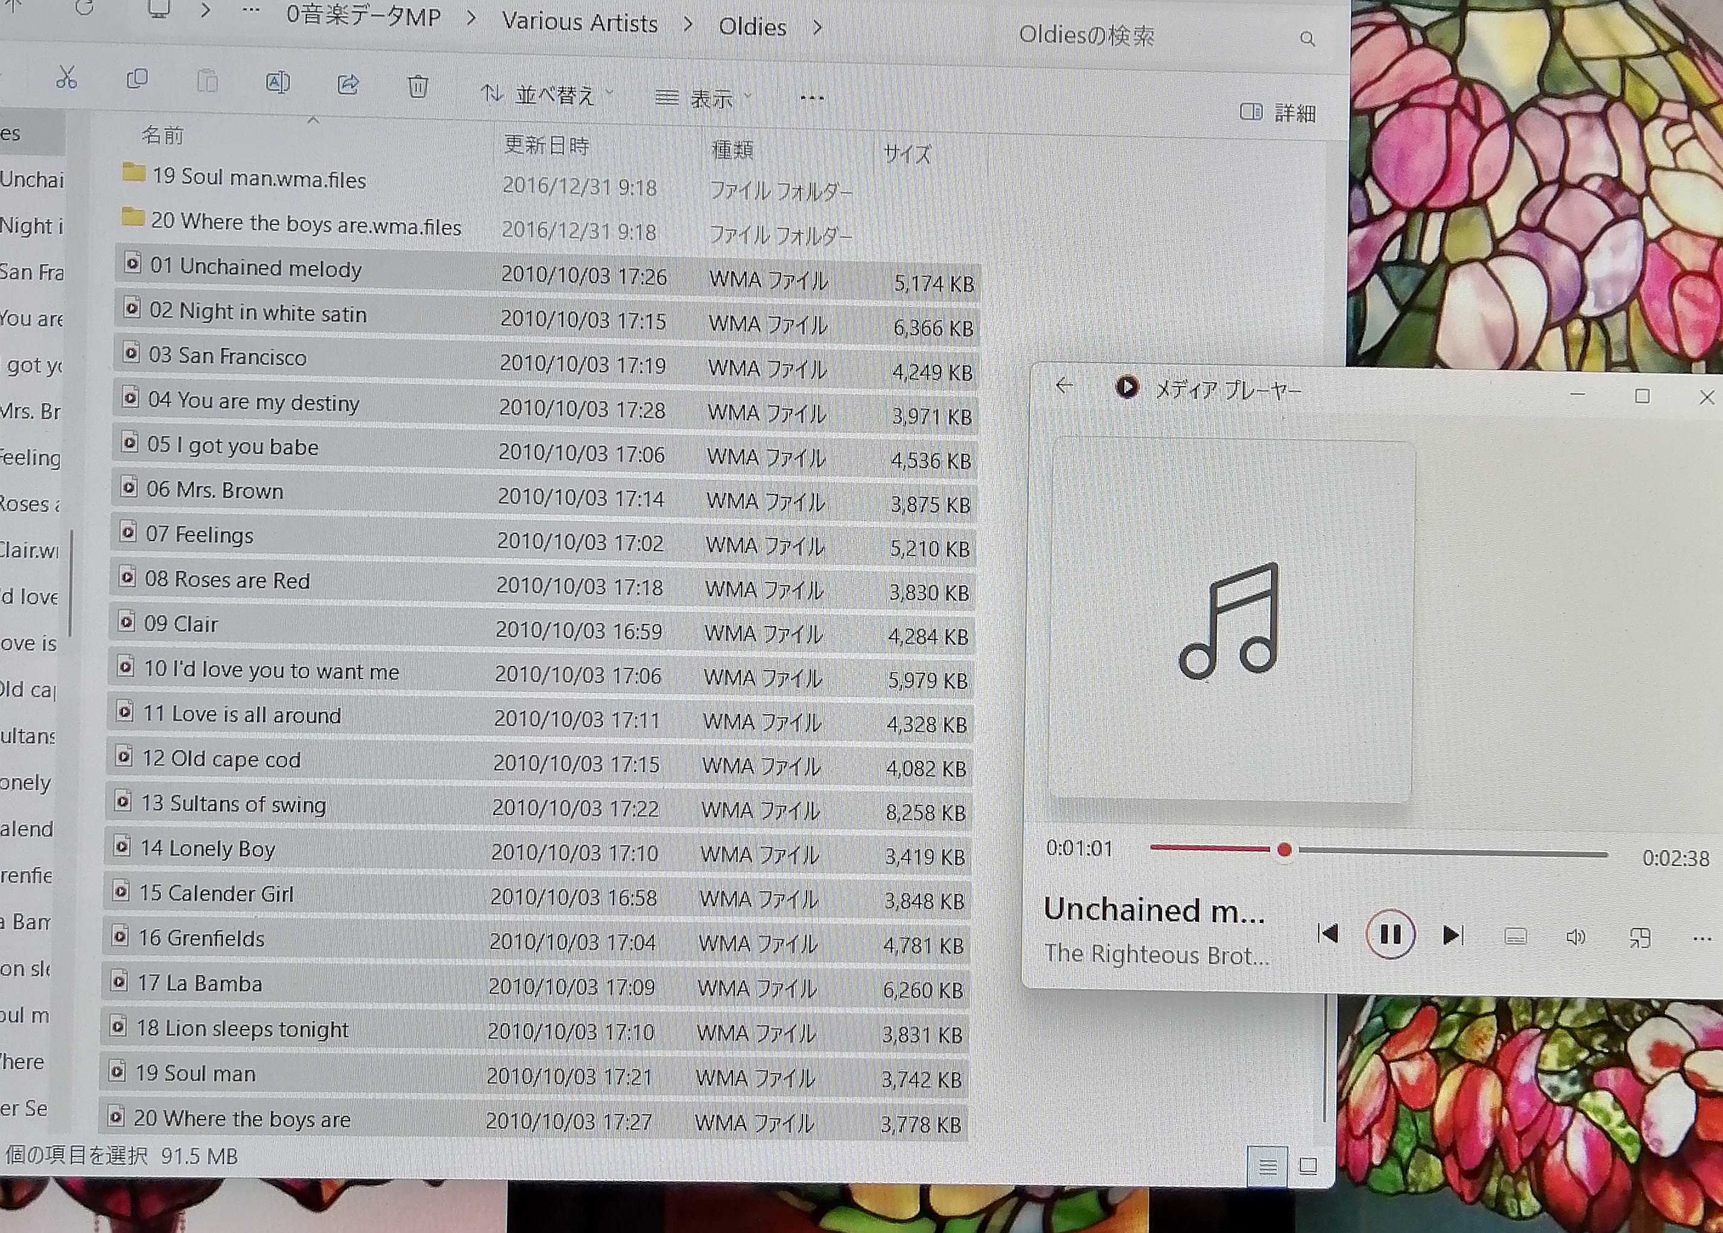Go to the previous track
This screenshot has height=1233, width=1723.
point(1328,933)
